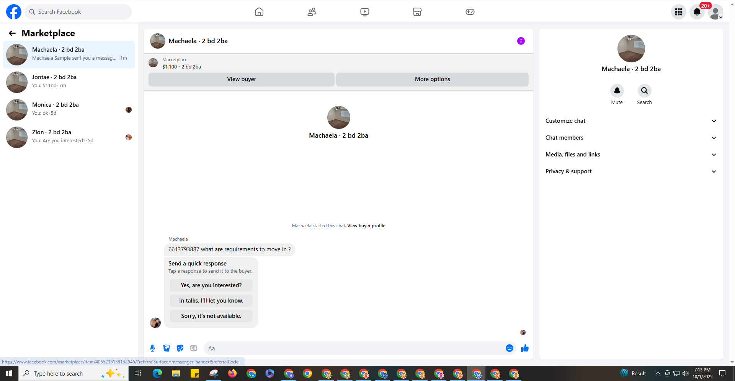Click the Search Facebook field
This screenshot has height=381, width=735.
(x=78, y=12)
